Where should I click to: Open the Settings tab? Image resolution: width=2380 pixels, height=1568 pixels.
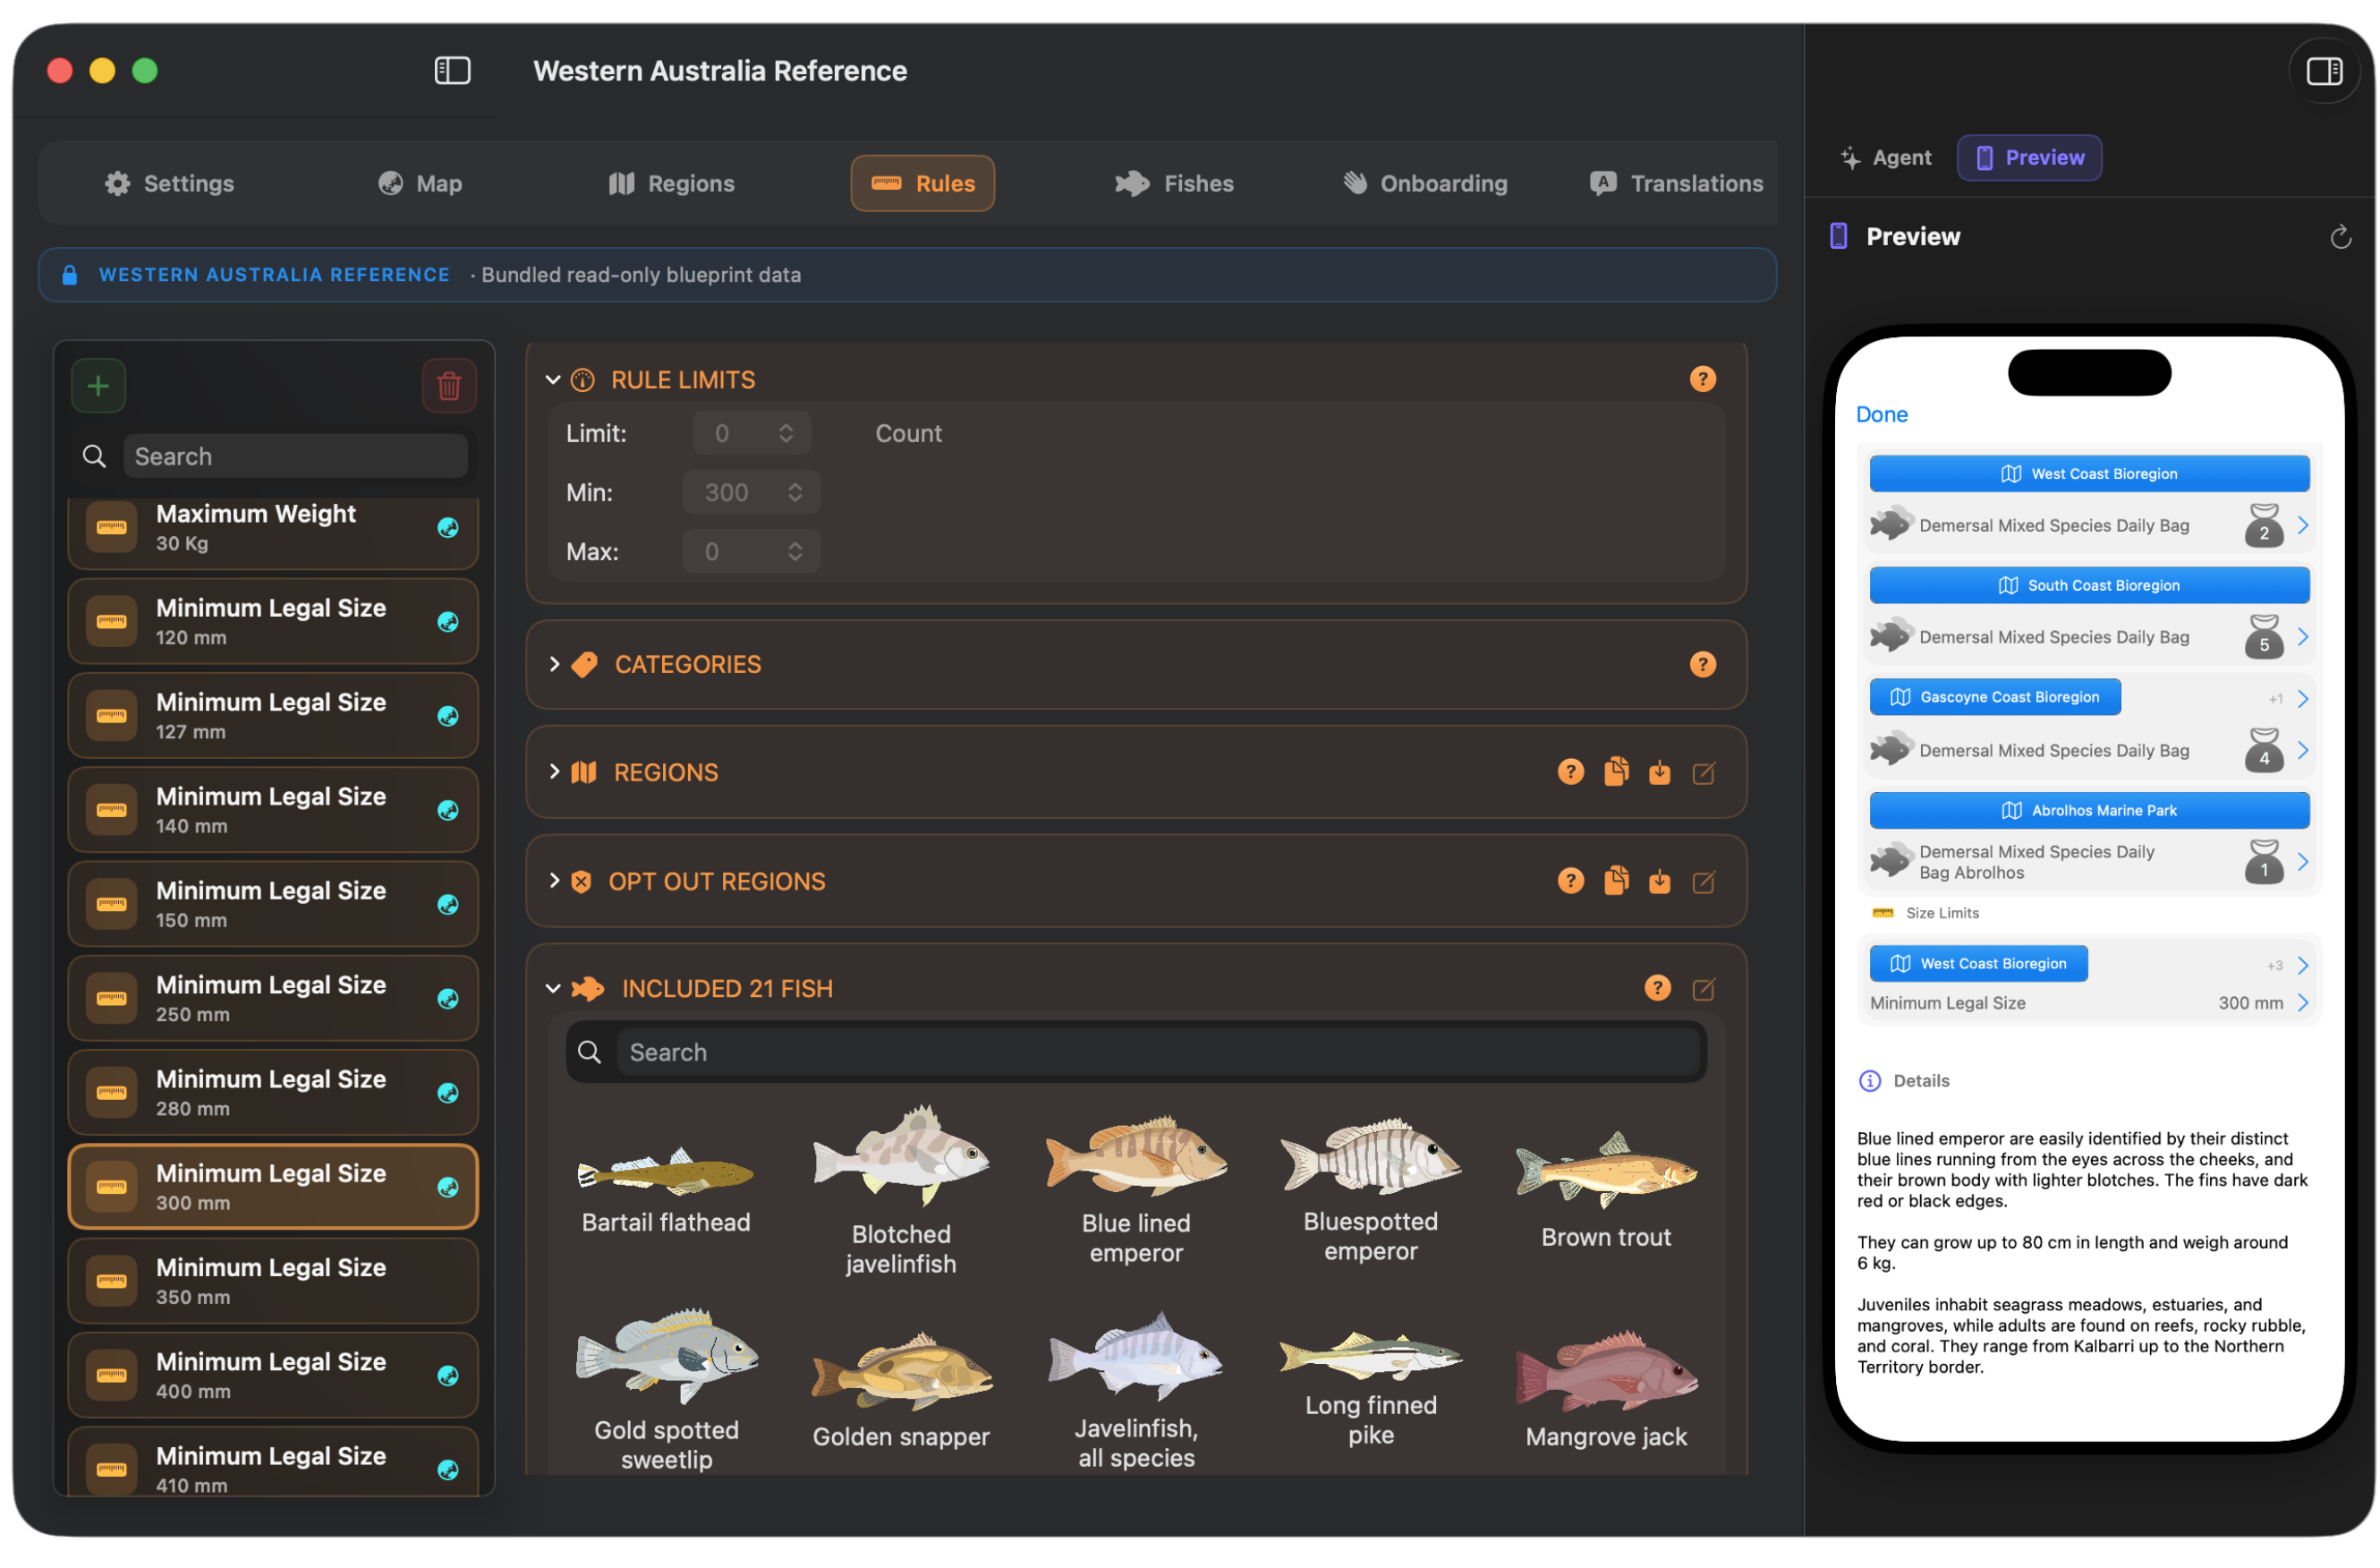(x=169, y=183)
